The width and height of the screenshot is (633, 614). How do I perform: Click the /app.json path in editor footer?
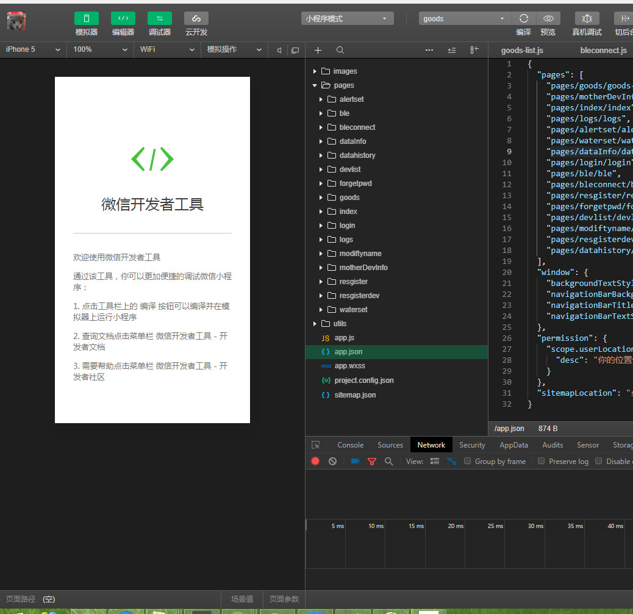[509, 429]
